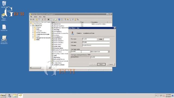This screenshot has width=174, height=98.
Task: Click the taskbar clock
Action: pos(168,96)
